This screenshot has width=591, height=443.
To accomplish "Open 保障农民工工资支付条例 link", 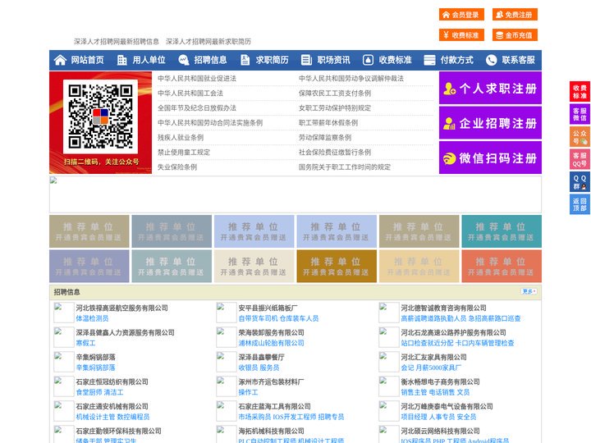I will 335,93.
